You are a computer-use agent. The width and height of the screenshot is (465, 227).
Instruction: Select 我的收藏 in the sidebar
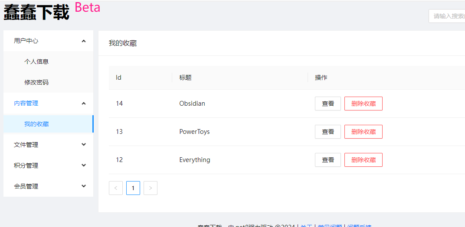click(48, 124)
